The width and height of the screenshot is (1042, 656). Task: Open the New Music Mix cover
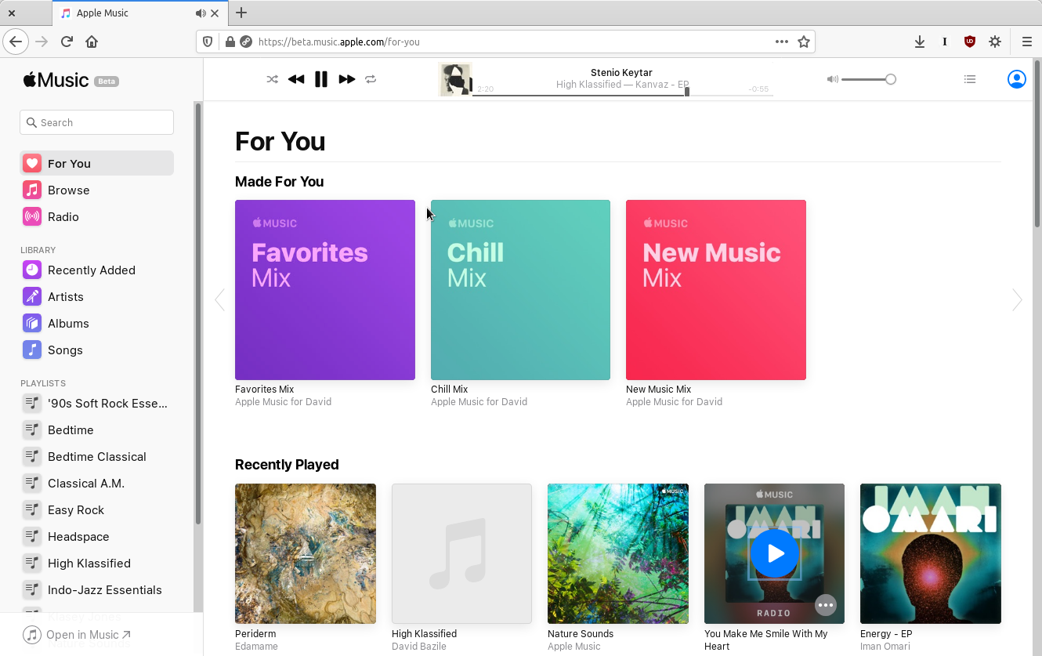[x=716, y=290]
